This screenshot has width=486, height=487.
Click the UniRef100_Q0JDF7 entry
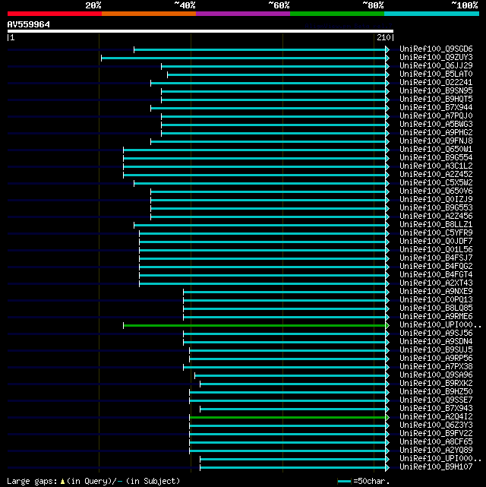[x=436, y=242]
